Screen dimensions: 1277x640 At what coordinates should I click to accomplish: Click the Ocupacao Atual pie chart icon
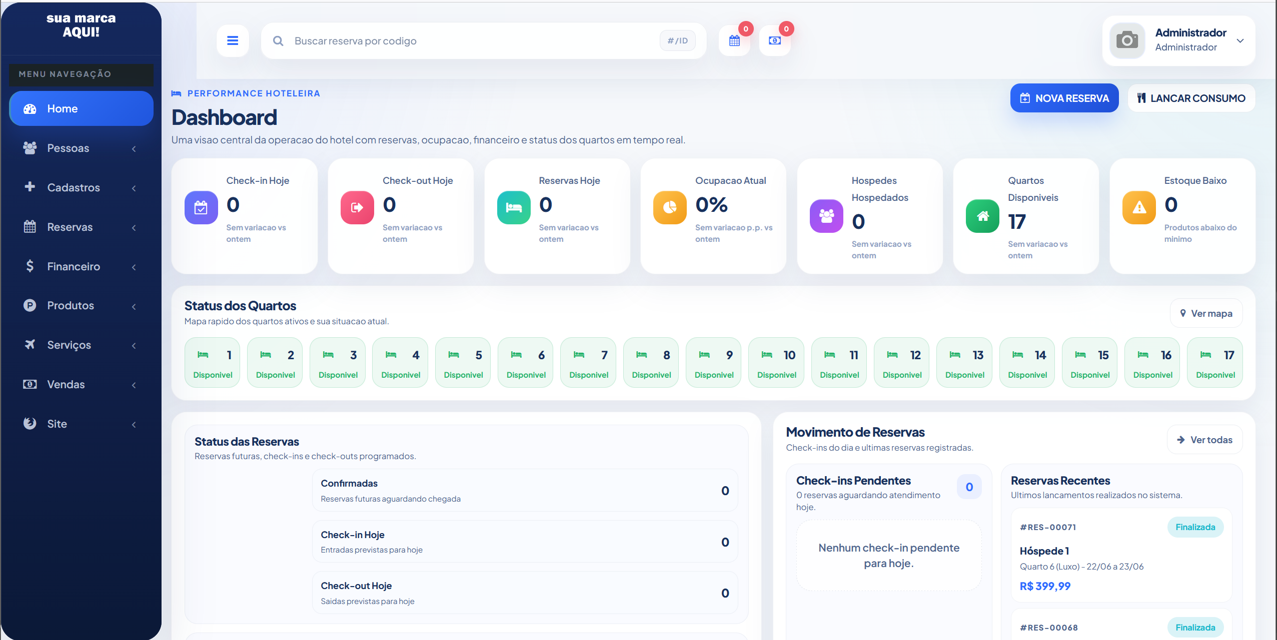tap(670, 207)
